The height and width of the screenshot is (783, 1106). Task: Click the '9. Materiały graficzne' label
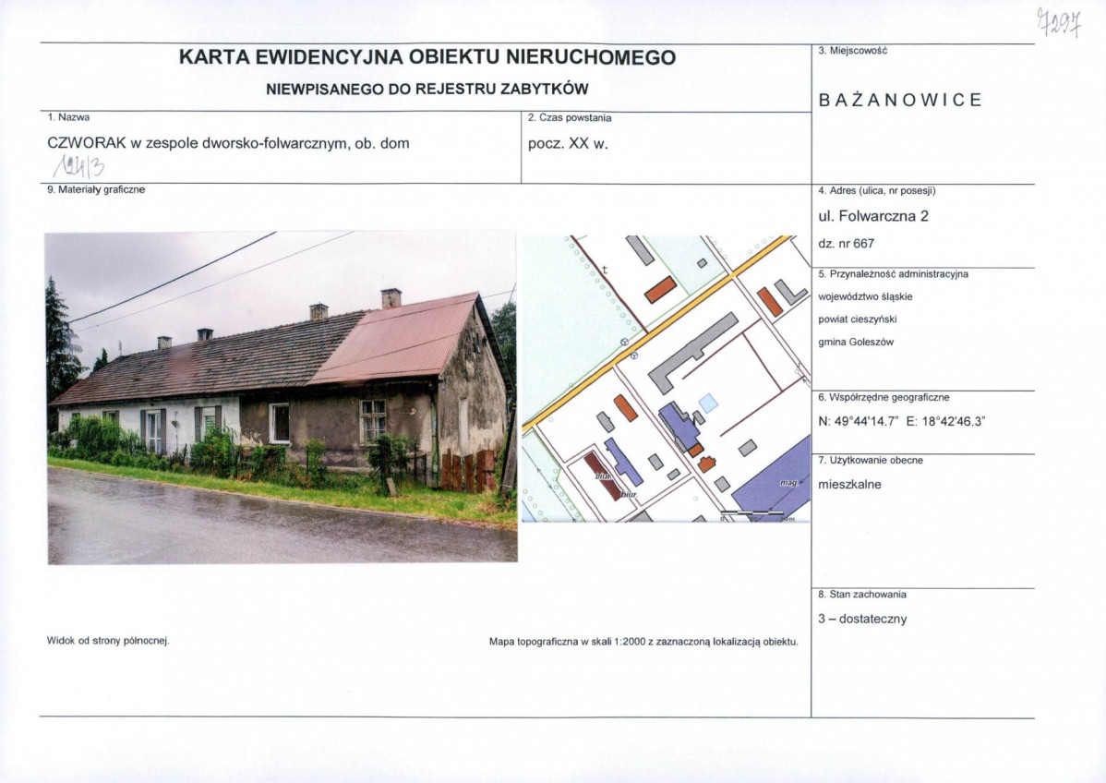[96, 190]
